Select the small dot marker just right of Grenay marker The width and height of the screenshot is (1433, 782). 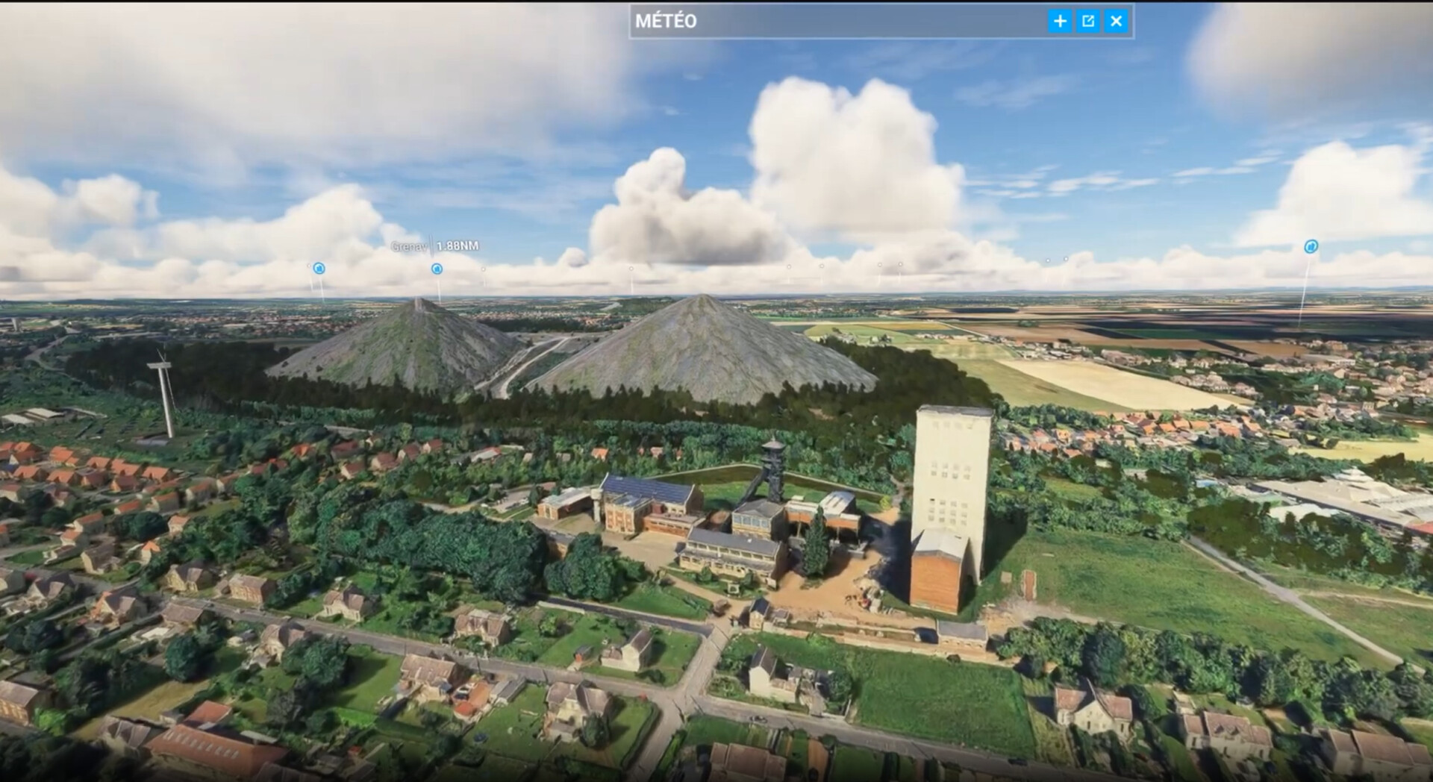(x=483, y=269)
